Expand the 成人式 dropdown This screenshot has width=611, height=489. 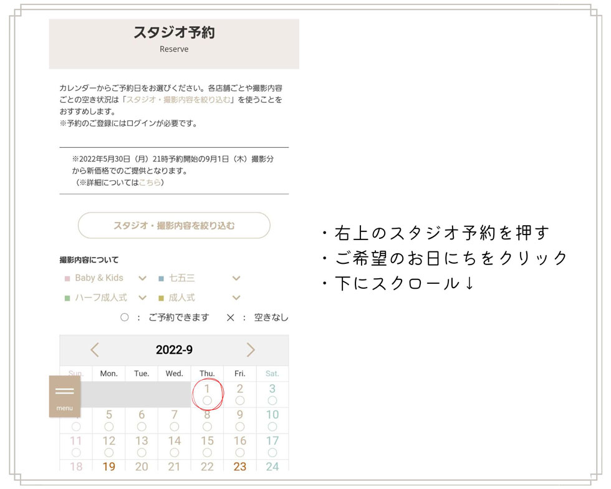point(236,298)
